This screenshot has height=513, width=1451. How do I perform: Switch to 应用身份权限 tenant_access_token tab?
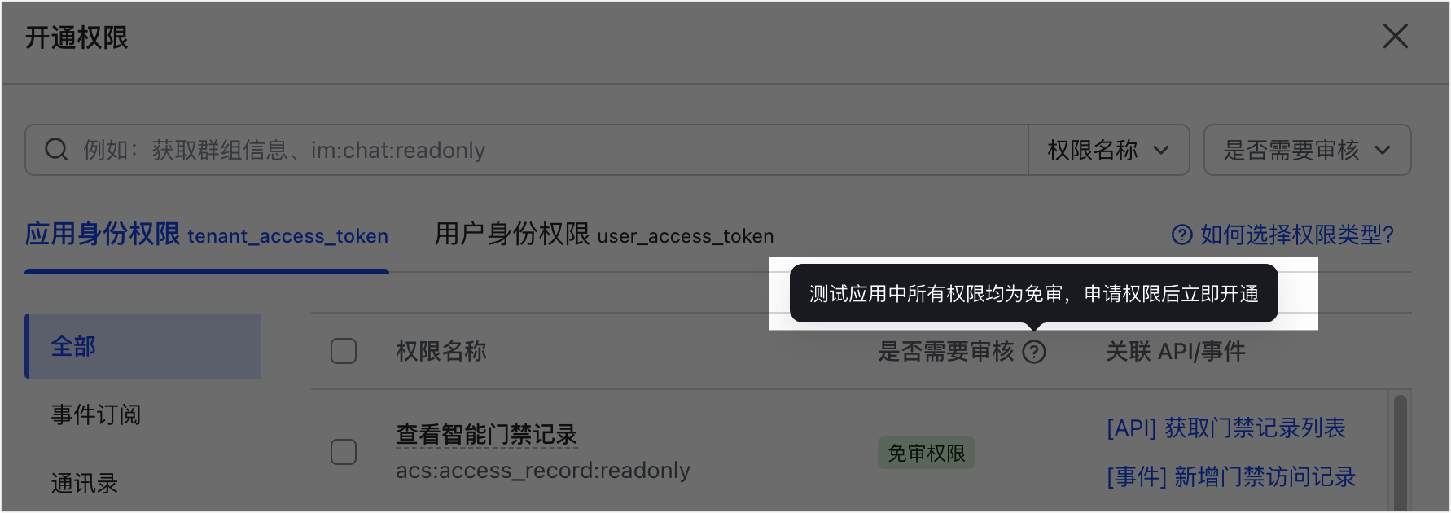pos(207,235)
